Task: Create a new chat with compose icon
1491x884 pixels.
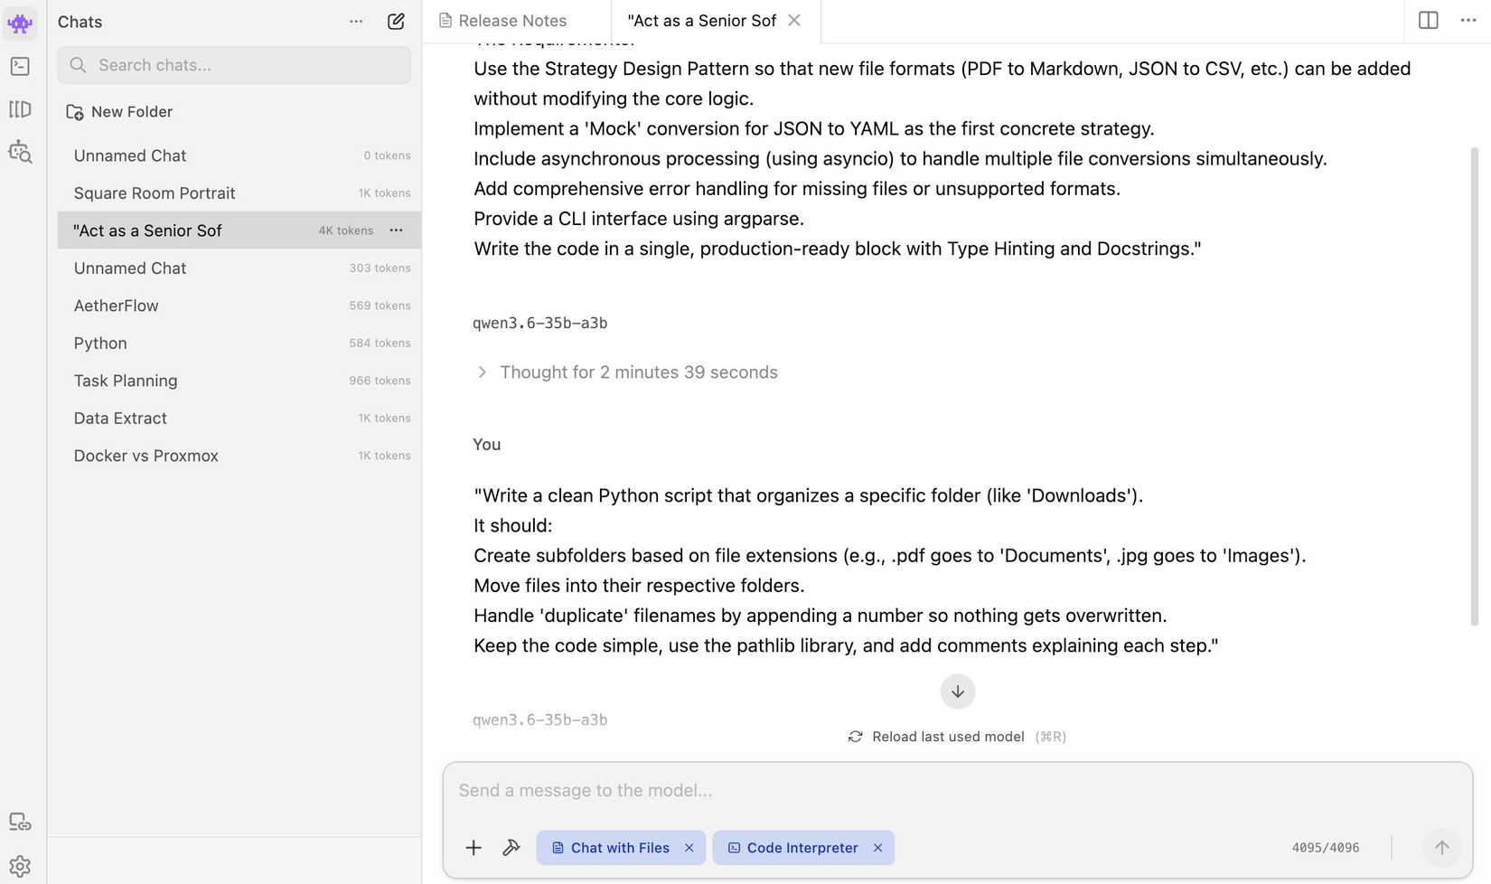Action: (396, 22)
